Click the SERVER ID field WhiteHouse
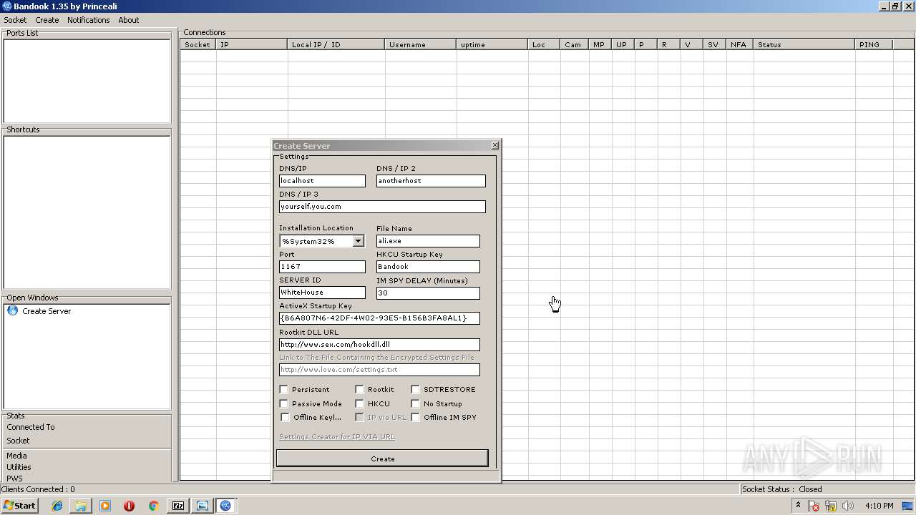The width and height of the screenshot is (916, 515). tap(322, 293)
